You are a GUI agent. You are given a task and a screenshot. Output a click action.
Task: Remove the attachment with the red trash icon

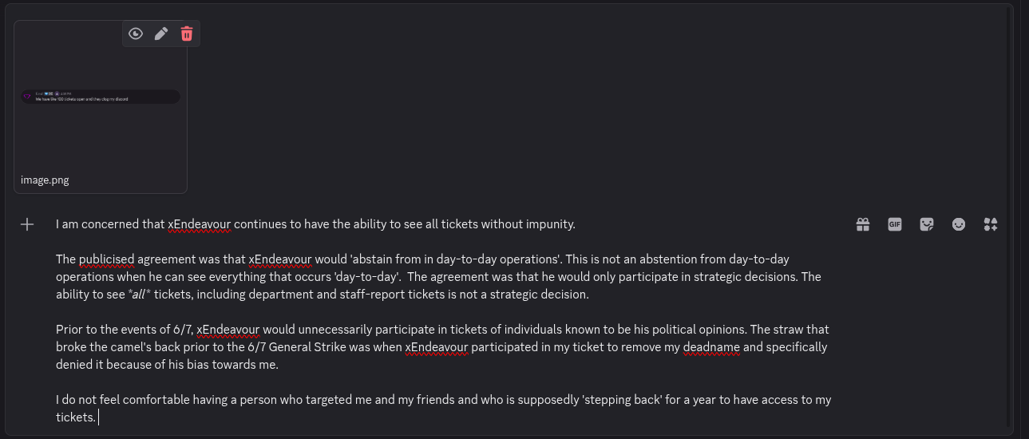(187, 34)
